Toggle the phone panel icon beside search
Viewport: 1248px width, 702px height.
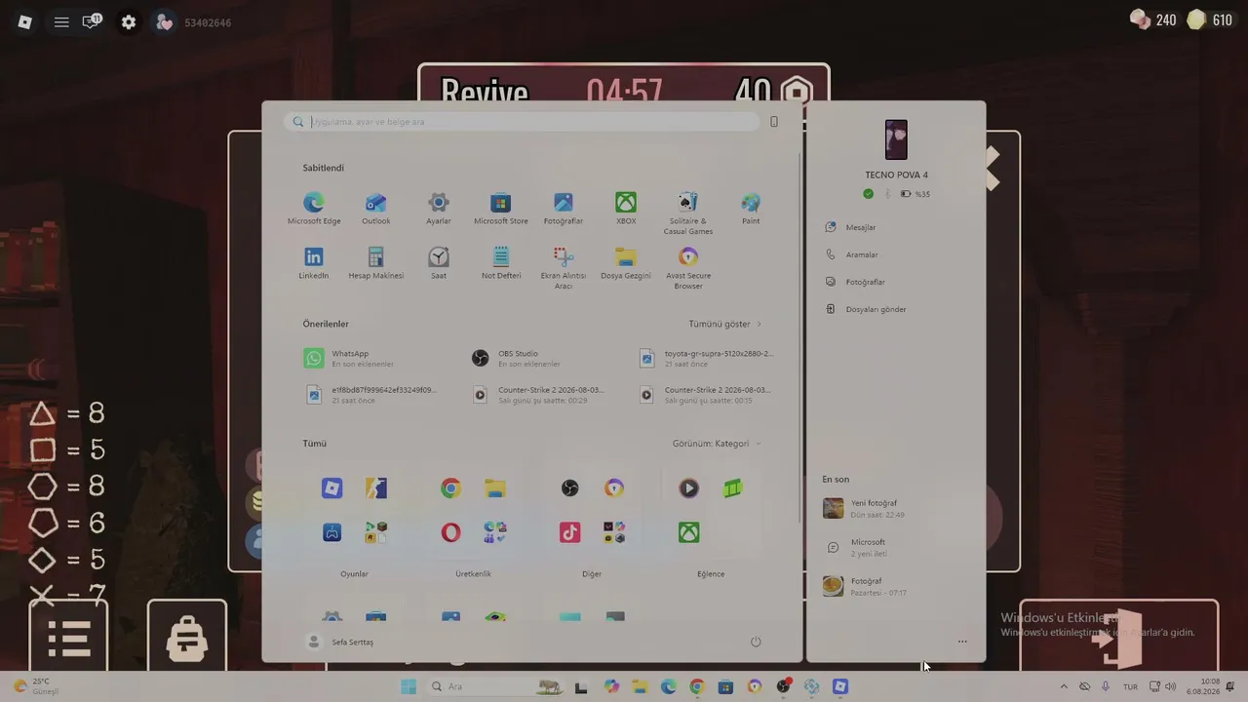tap(774, 122)
